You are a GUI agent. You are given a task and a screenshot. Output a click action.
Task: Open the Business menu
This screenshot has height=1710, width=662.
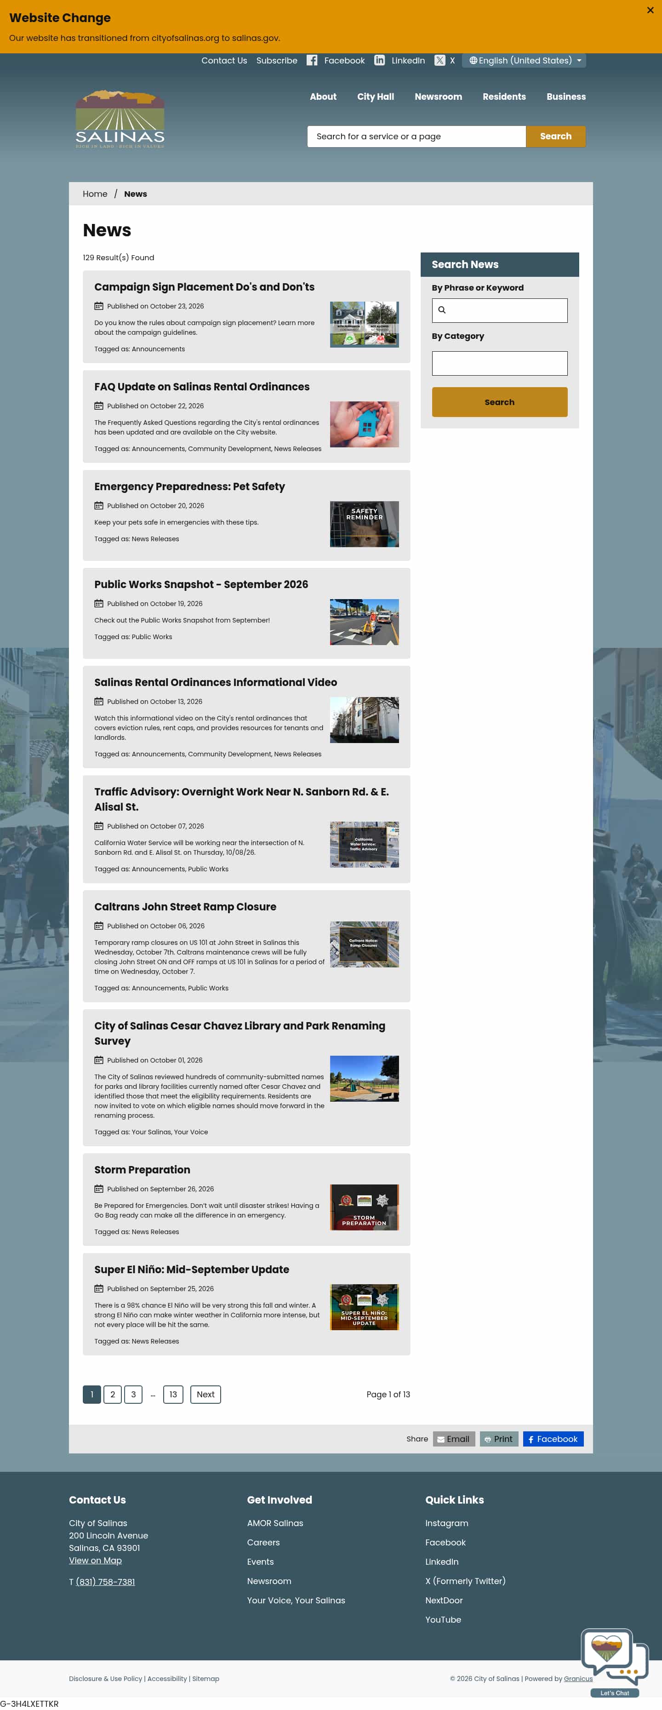click(566, 97)
